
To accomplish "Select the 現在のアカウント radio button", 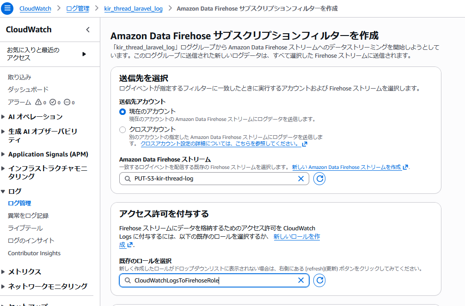I will 122,112.
